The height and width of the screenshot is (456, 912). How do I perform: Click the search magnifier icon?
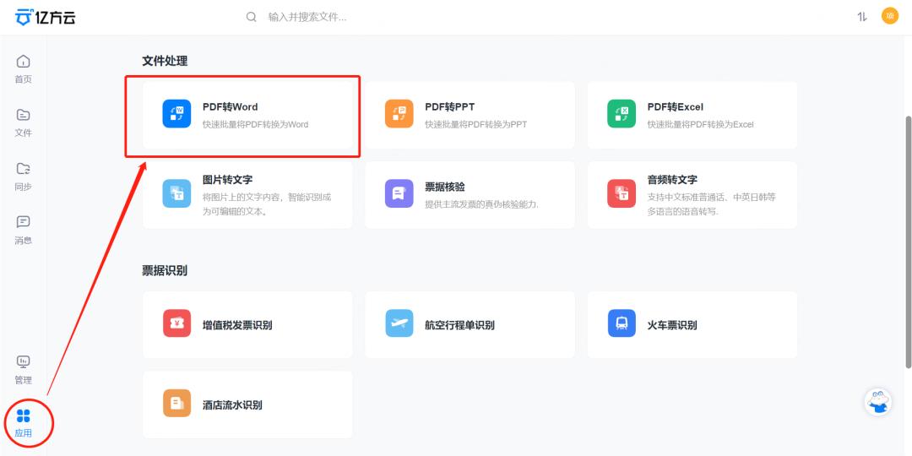[252, 17]
